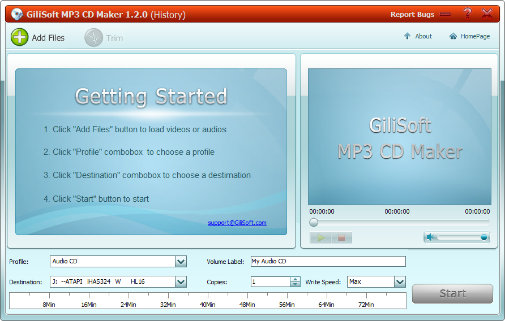Click the Trim scissors icon
The height and width of the screenshot is (321, 505).
coord(93,38)
